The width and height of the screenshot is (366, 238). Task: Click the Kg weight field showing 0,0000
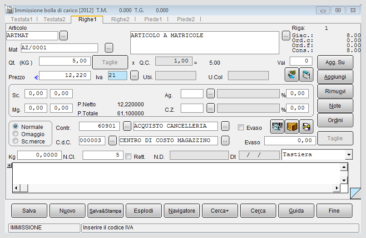(x=40, y=155)
